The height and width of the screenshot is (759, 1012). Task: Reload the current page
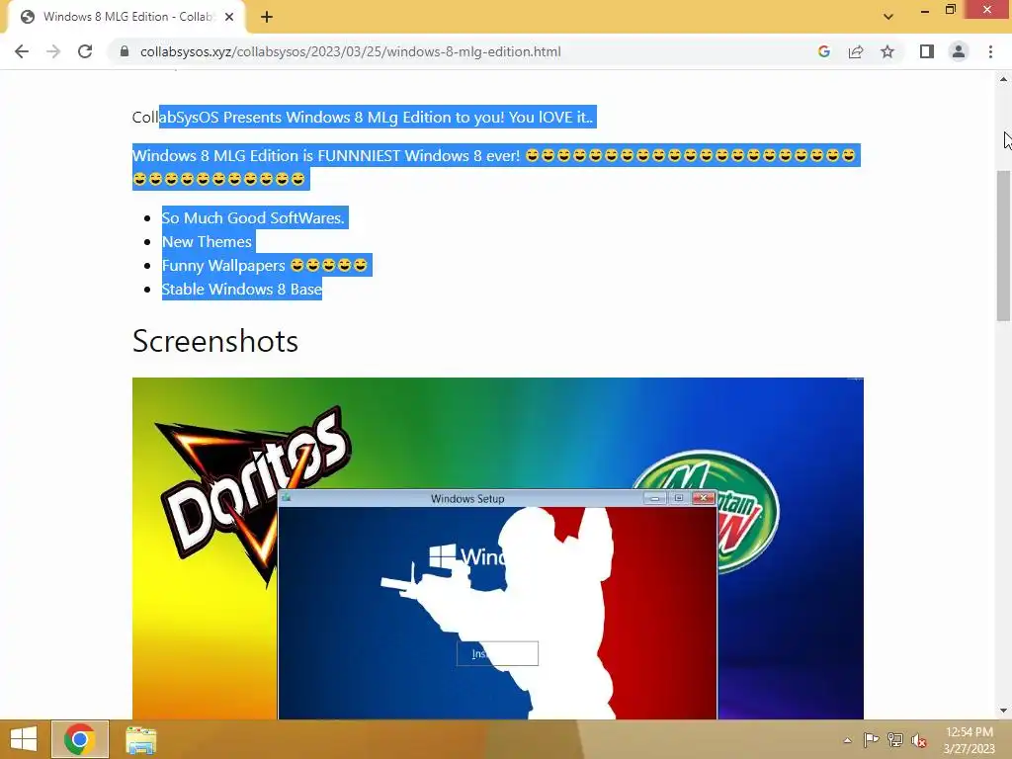85,51
